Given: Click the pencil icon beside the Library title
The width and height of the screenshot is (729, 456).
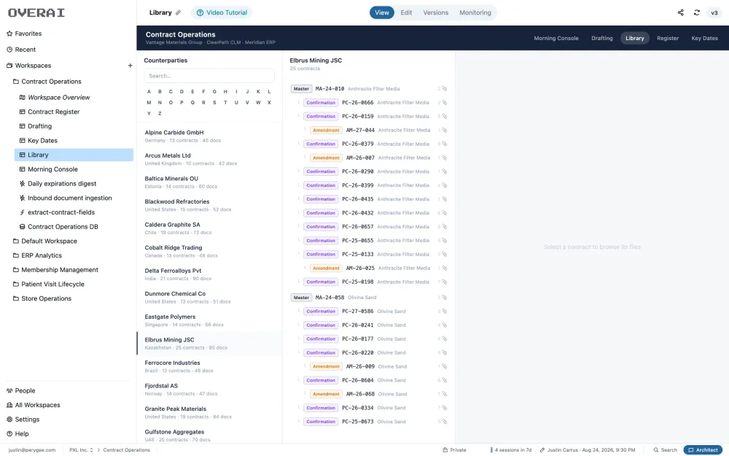Looking at the screenshot, I should [178, 12].
